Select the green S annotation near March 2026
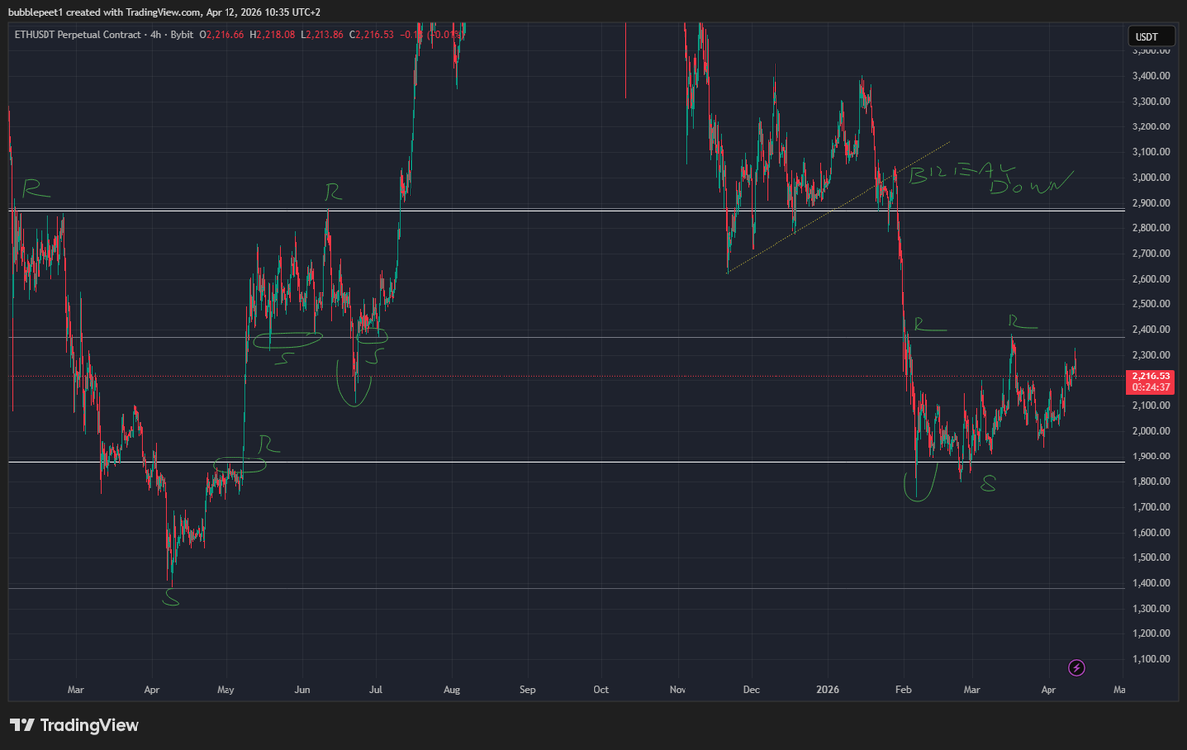Viewport: 1187px width, 750px height. pos(988,484)
